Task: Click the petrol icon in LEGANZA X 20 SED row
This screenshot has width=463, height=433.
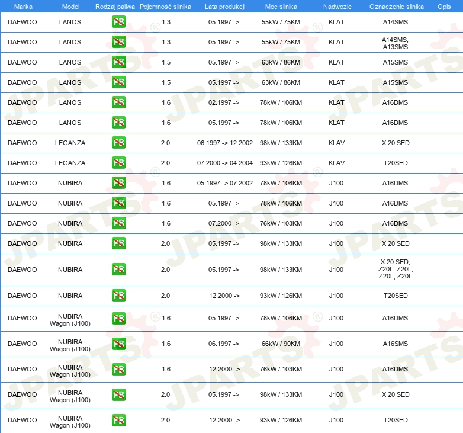Action: point(118,143)
